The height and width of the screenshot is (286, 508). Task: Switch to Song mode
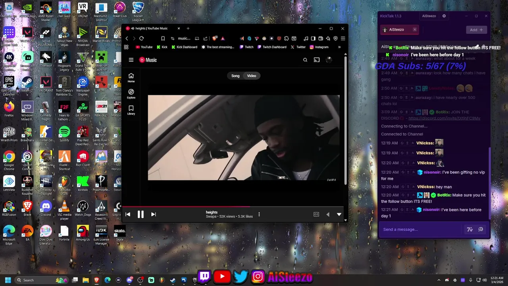tap(235, 76)
